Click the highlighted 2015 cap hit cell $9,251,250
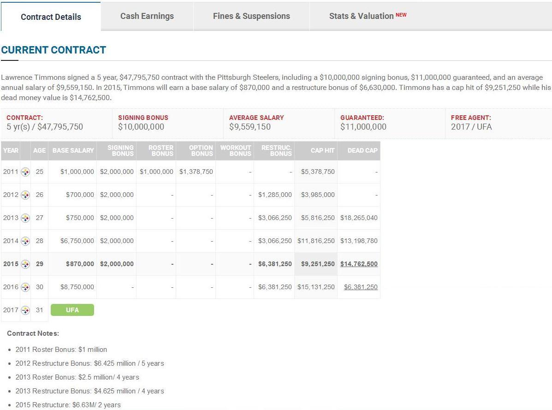 click(x=318, y=264)
